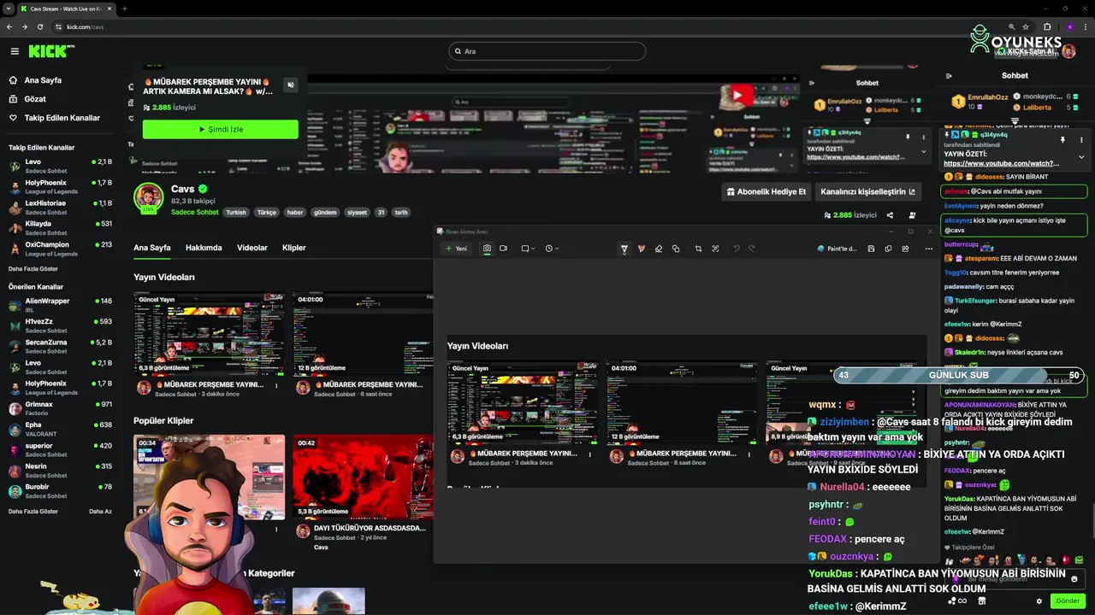Select the gündem tag
Viewport: 1095px width, 615px height.
[325, 212]
